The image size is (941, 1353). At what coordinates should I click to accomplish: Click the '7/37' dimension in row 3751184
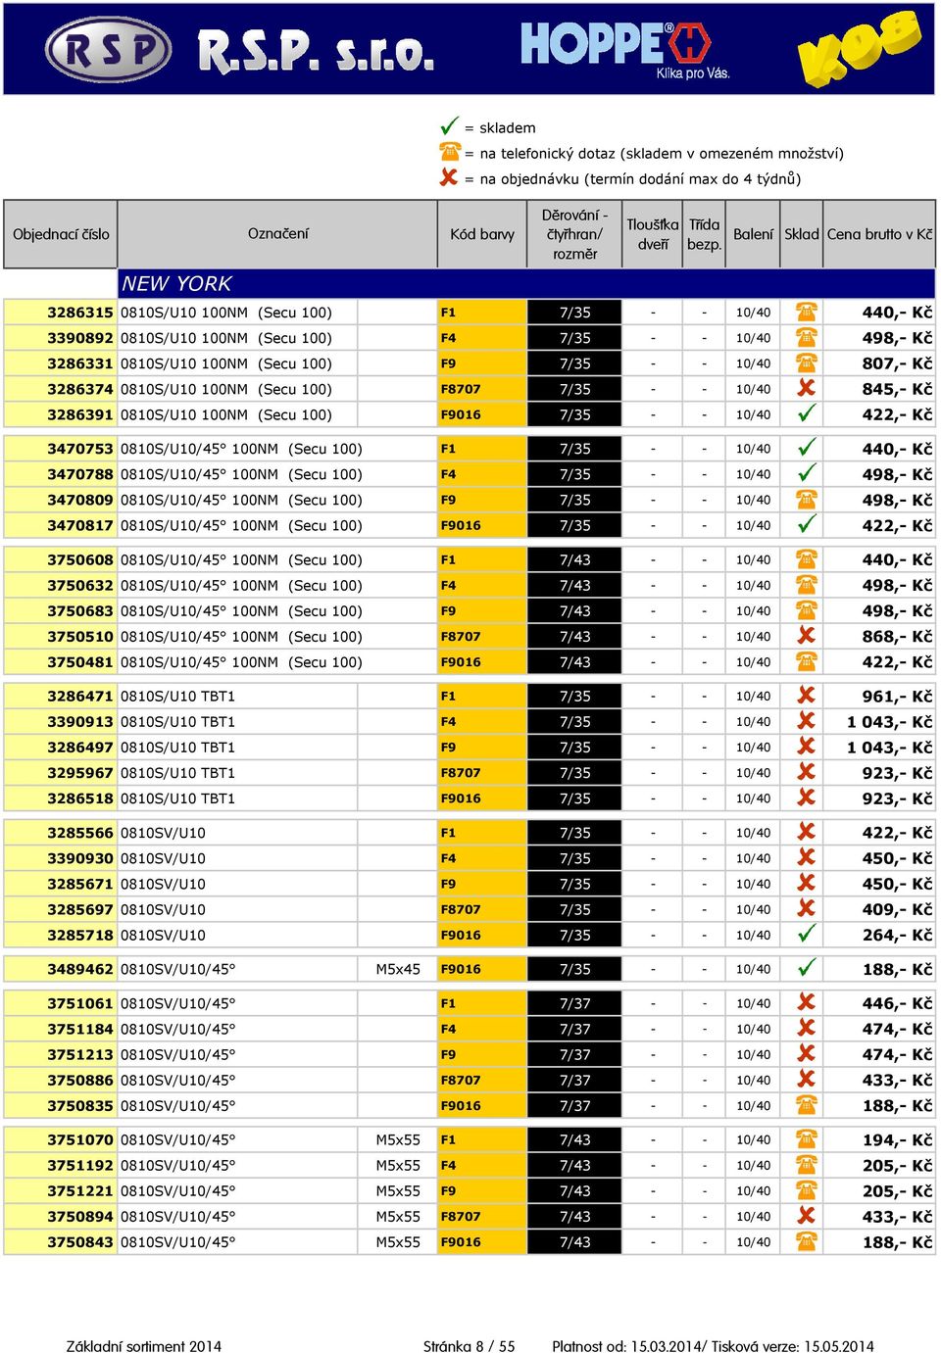coord(574,1030)
